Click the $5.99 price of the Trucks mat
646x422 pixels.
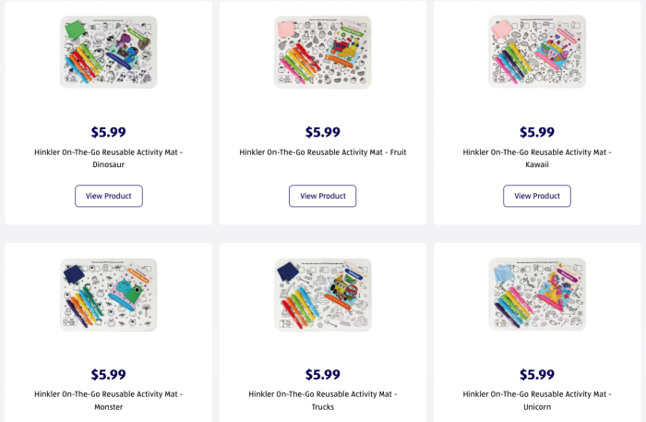[322, 374]
